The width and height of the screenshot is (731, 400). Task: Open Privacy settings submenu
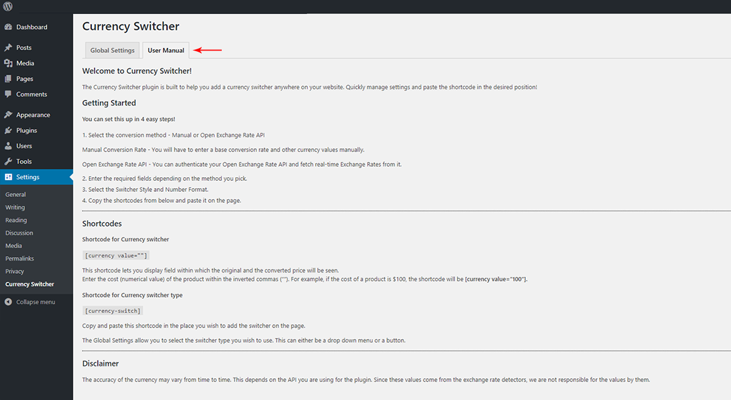coord(15,272)
